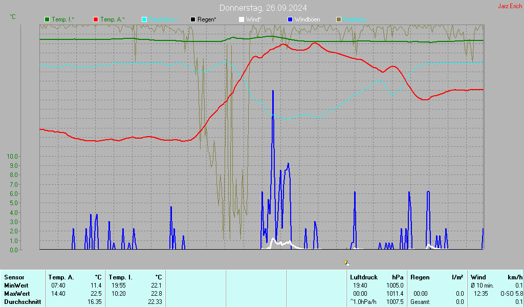Click the 'Temp. I.*' legend label

coord(63,20)
